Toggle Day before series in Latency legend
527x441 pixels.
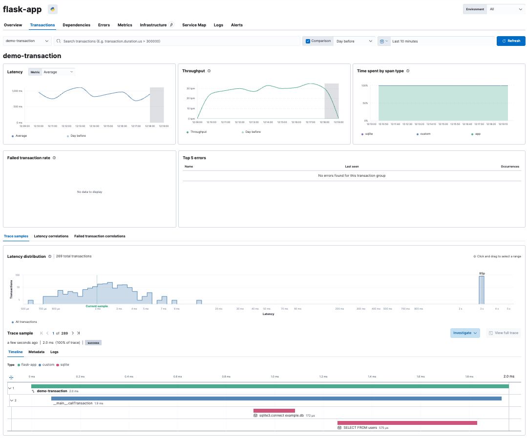click(x=76, y=136)
